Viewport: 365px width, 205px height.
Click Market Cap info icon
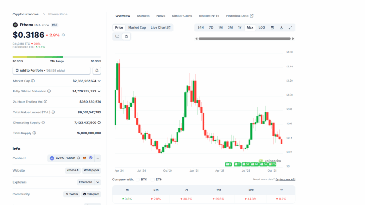click(x=33, y=81)
